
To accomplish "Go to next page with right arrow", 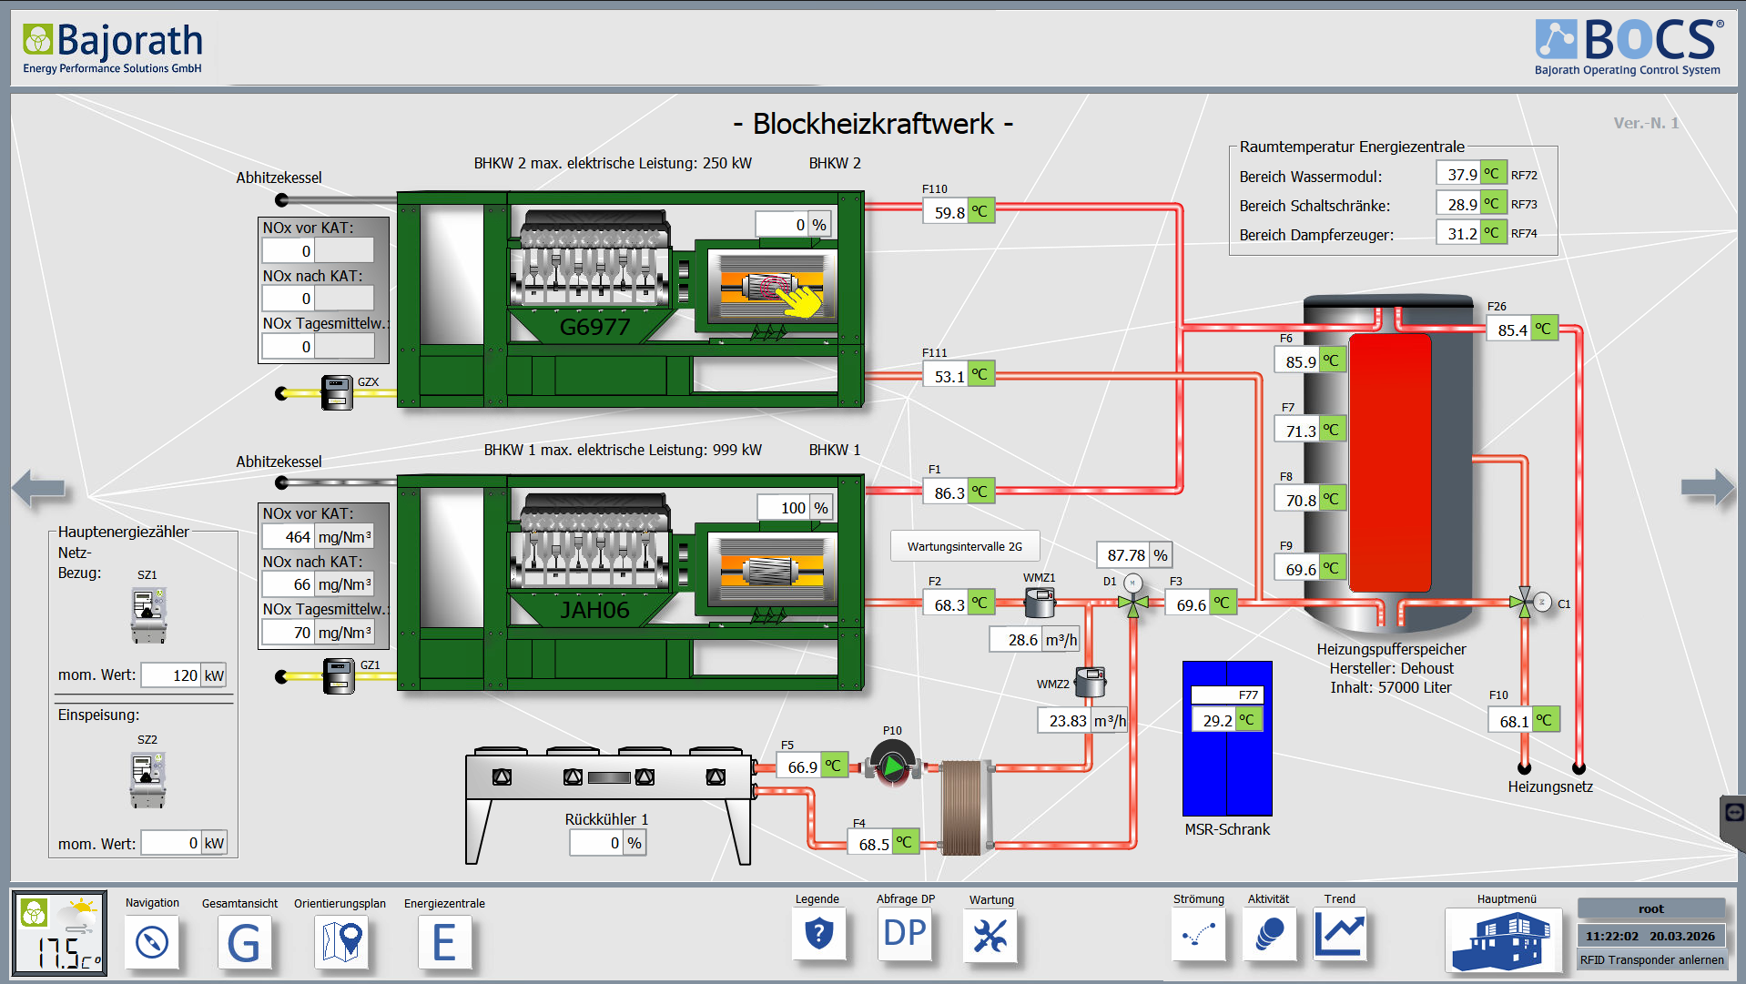I will coord(1707,488).
